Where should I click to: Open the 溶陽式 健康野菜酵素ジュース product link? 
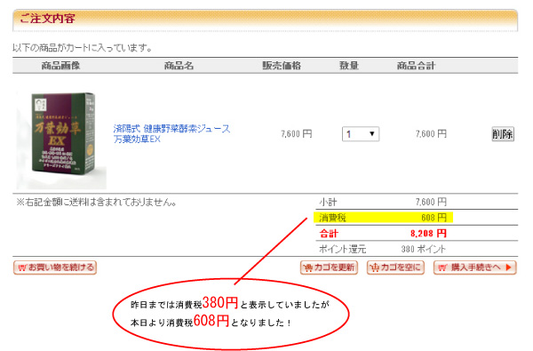(171, 129)
